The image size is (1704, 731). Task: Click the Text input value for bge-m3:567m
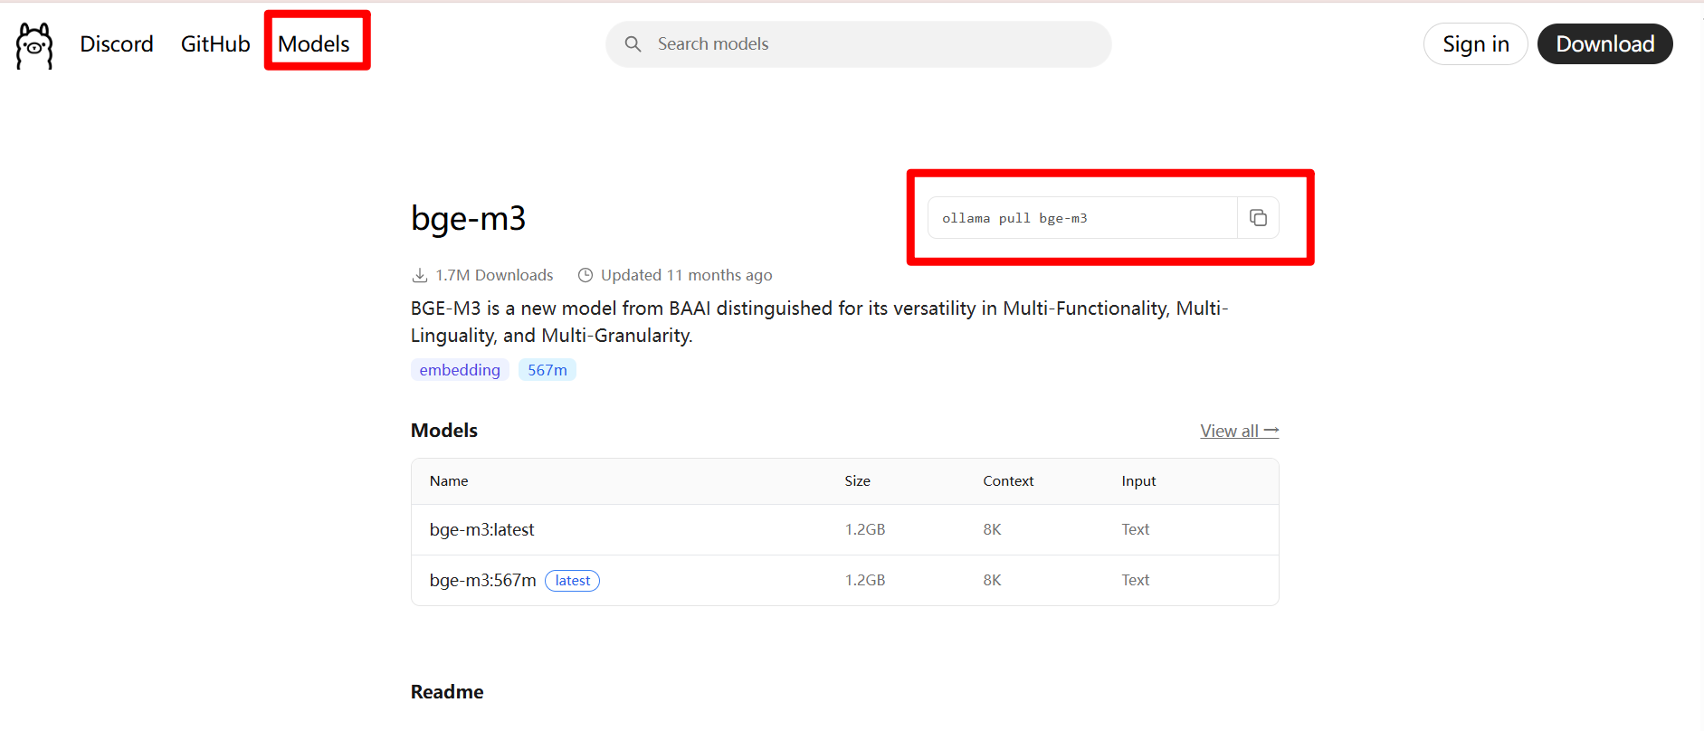[x=1135, y=581]
